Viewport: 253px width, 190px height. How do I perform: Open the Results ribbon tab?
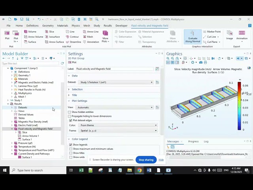tap(108, 26)
